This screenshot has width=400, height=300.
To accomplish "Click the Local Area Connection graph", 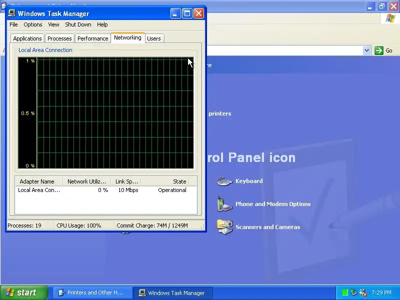I will pyautogui.click(x=105, y=113).
